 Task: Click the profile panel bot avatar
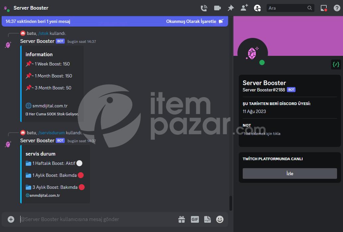pyautogui.click(x=252, y=53)
